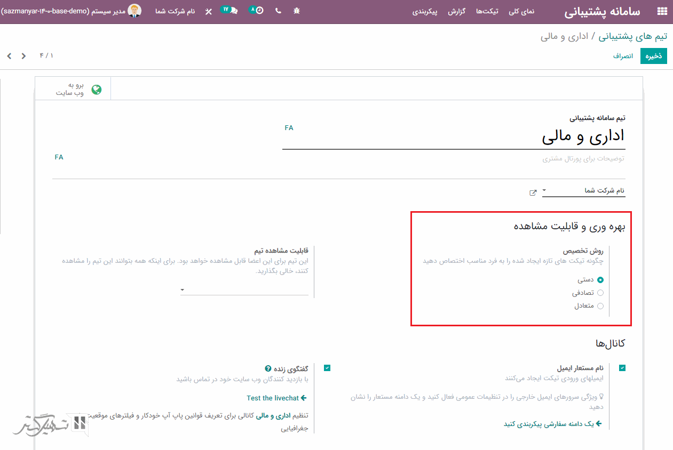Uncheck the 'نام مستعار ایمیل' checkbox

pos(622,368)
